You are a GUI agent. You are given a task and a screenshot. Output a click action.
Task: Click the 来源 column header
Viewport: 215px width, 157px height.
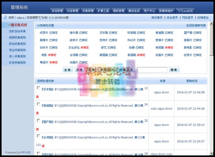162,81
